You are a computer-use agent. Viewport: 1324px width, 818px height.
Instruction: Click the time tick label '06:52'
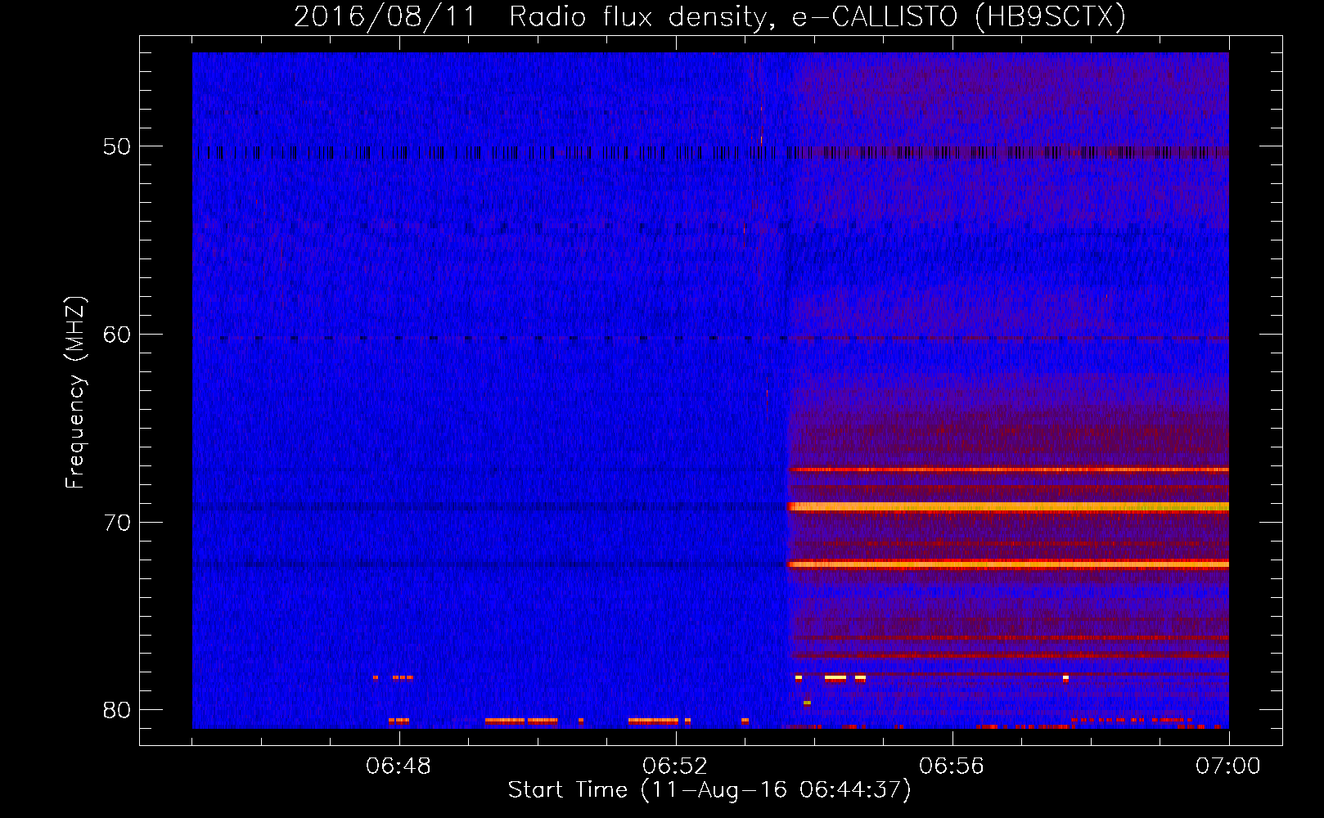675,766
